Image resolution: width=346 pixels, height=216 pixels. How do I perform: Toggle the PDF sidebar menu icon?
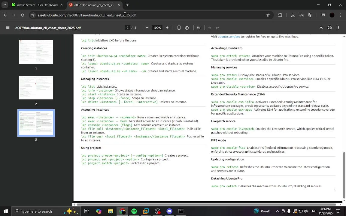(x=8, y=28)
